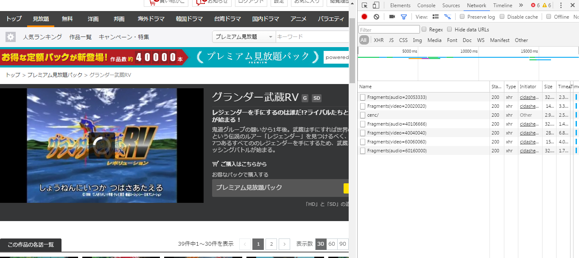Open the 人気ランキング link
The image size is (579, 258).
click(x=42, y=37)
